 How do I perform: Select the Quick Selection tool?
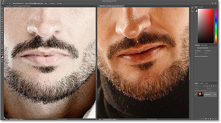point(2,15)
